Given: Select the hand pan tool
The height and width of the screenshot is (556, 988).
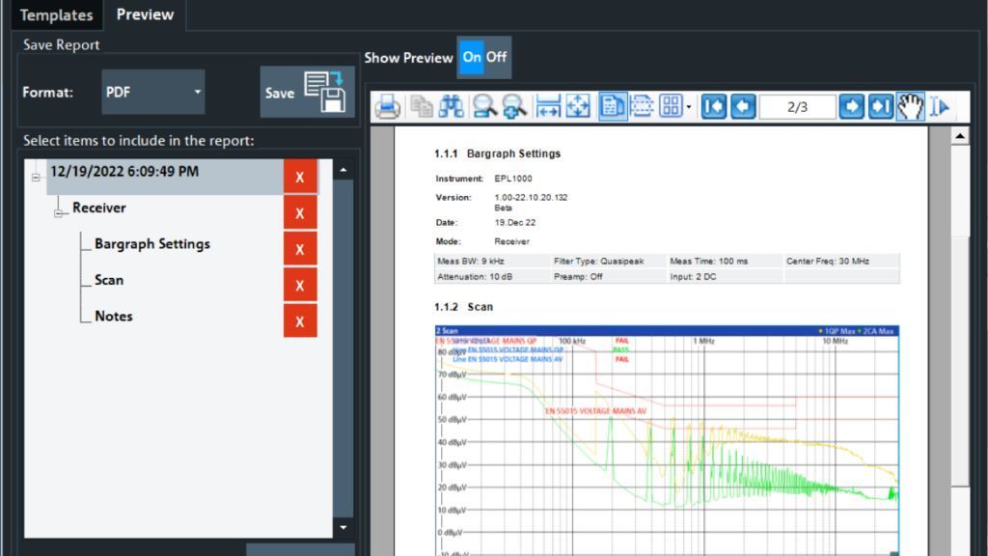Looking at the screenshot, I should point(910,107).
